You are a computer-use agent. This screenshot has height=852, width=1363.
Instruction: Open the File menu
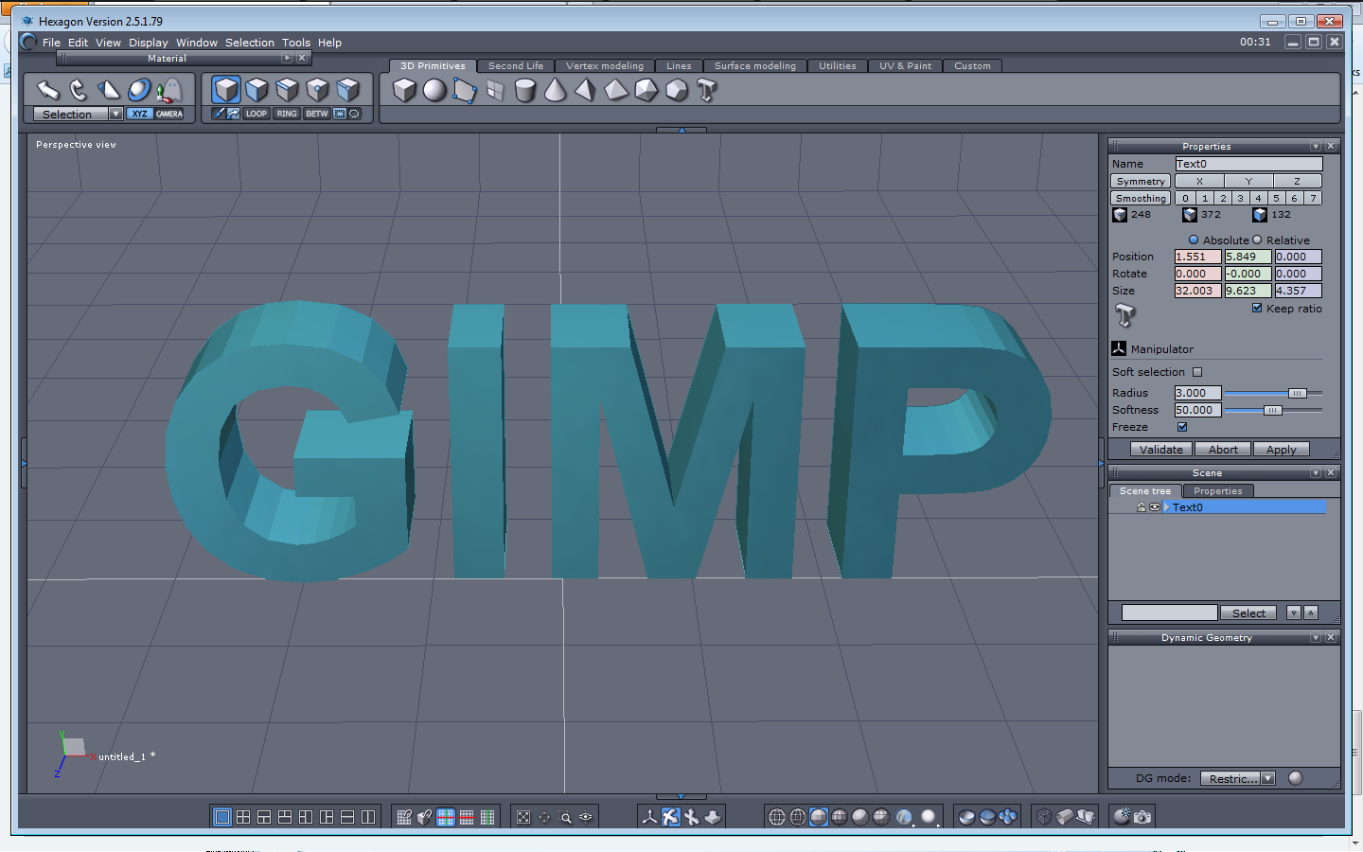51,43
